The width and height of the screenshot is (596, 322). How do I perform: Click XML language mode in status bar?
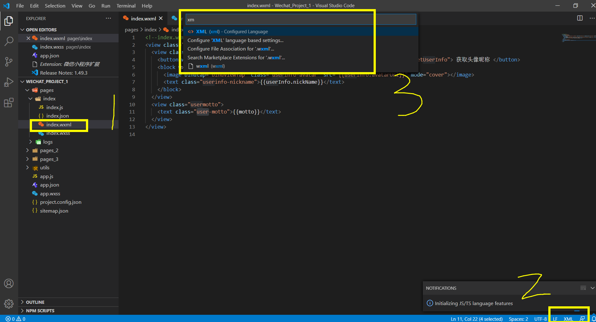click(x=568, y=319)
